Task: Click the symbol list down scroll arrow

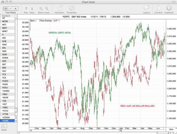Action: coord(16,121)
